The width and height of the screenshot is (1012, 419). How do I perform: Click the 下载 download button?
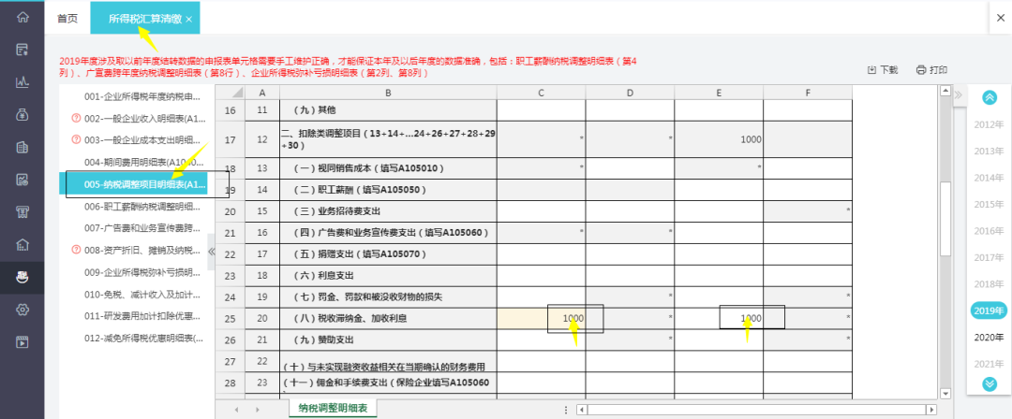(x=883, y=70)
